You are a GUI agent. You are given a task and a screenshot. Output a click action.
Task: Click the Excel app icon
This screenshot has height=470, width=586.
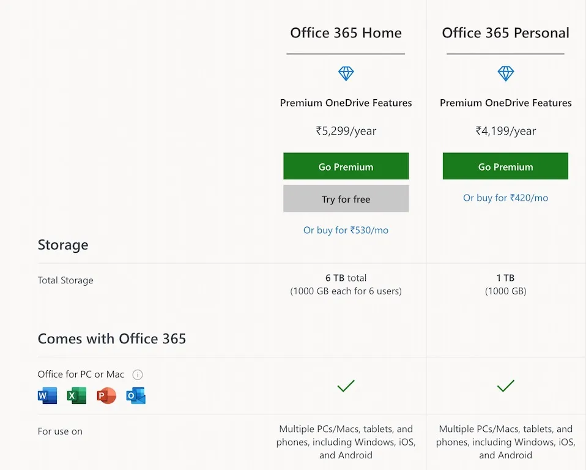(76, 395)
